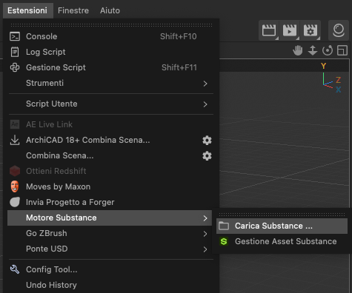Click the ArchiCAD download arrow icon

[x=15, y=140]
